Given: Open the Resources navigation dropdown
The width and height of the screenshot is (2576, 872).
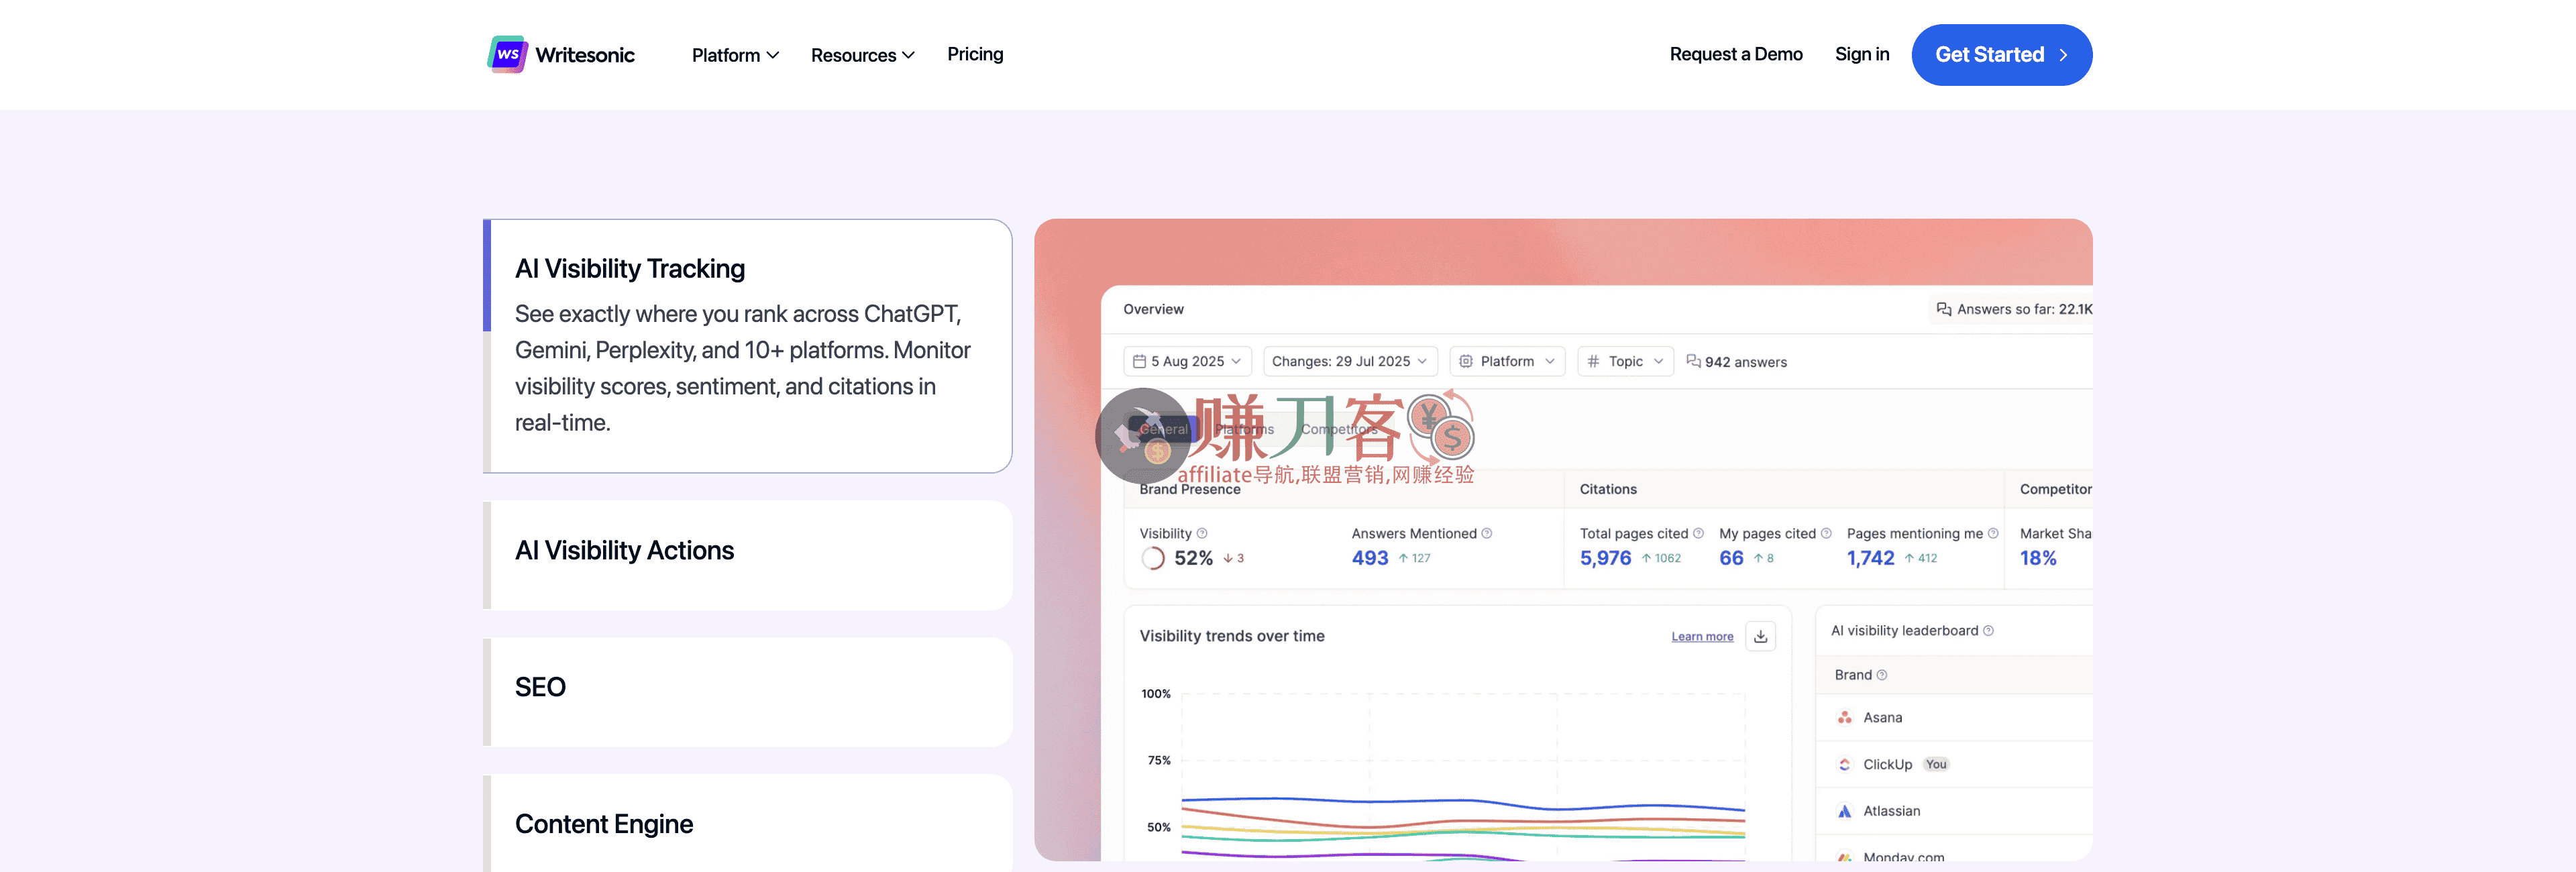Looking at the screenshot, I should coord(862,55).
